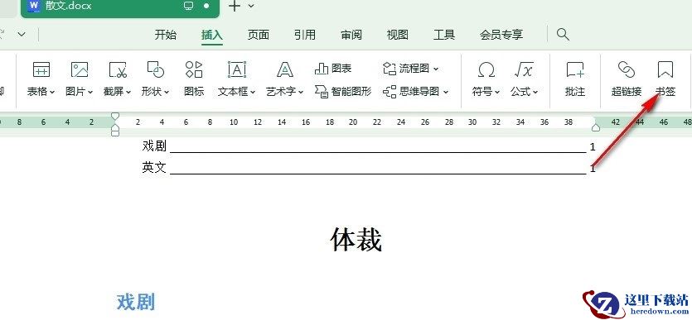The height and width of the screenshot is (320, 692).
Task: Insert a 超链接 hyperlink
Action: click(627, 69)
